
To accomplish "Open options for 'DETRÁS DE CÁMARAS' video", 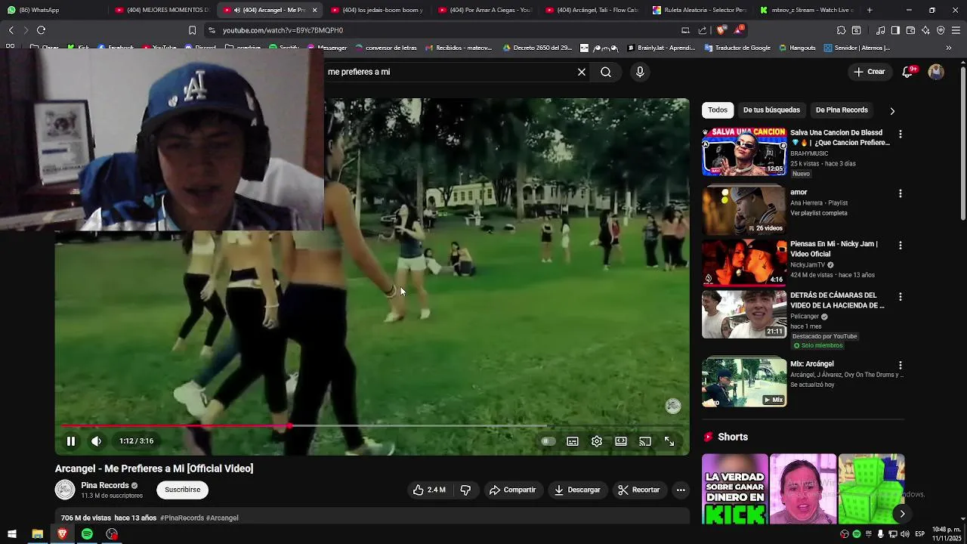I will [x=900, y=297].
